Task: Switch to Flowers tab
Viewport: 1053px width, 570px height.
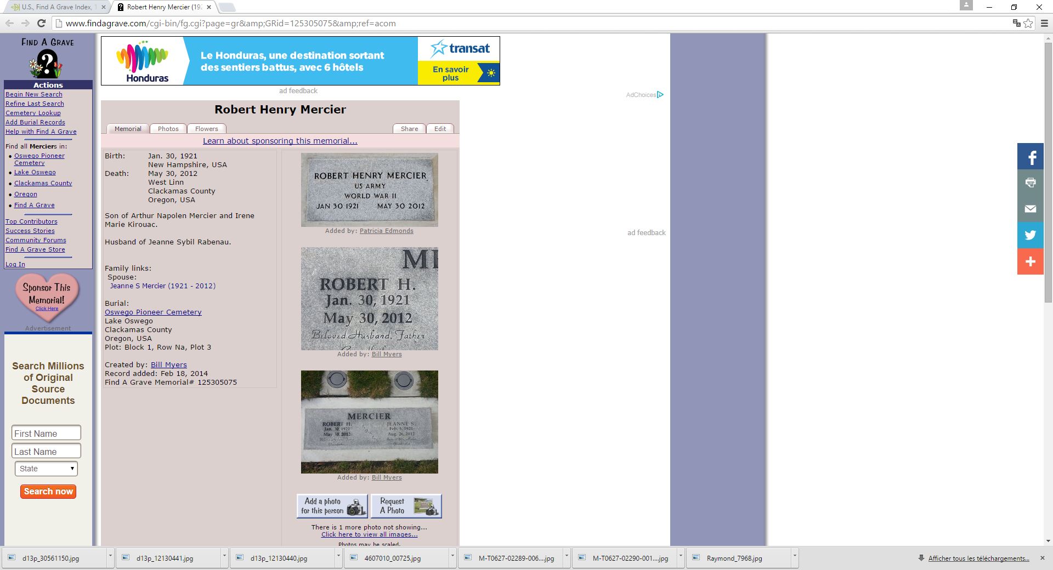Action: point(207,129)
